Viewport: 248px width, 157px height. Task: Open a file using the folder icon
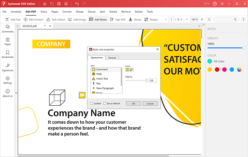[x=52, y=4]
